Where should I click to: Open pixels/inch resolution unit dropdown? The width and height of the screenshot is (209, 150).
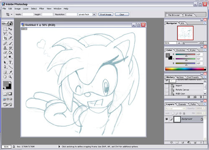click(x=94, y=14)
